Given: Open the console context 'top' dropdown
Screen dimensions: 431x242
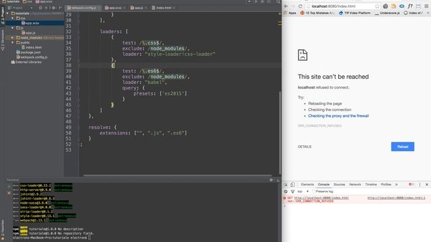Looking at the screenshot, I should [x=302, y=191].
